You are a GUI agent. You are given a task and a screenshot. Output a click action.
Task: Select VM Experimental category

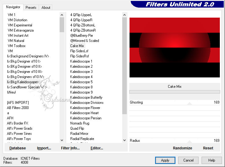pos(20,25)
